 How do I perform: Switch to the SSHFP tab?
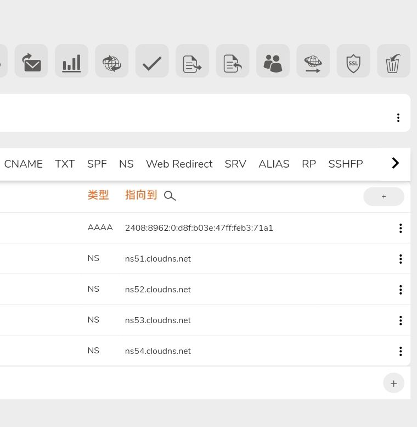tap(346, 164)
